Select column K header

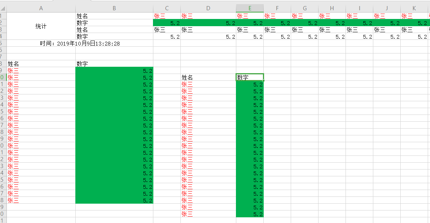click(414, 7)
